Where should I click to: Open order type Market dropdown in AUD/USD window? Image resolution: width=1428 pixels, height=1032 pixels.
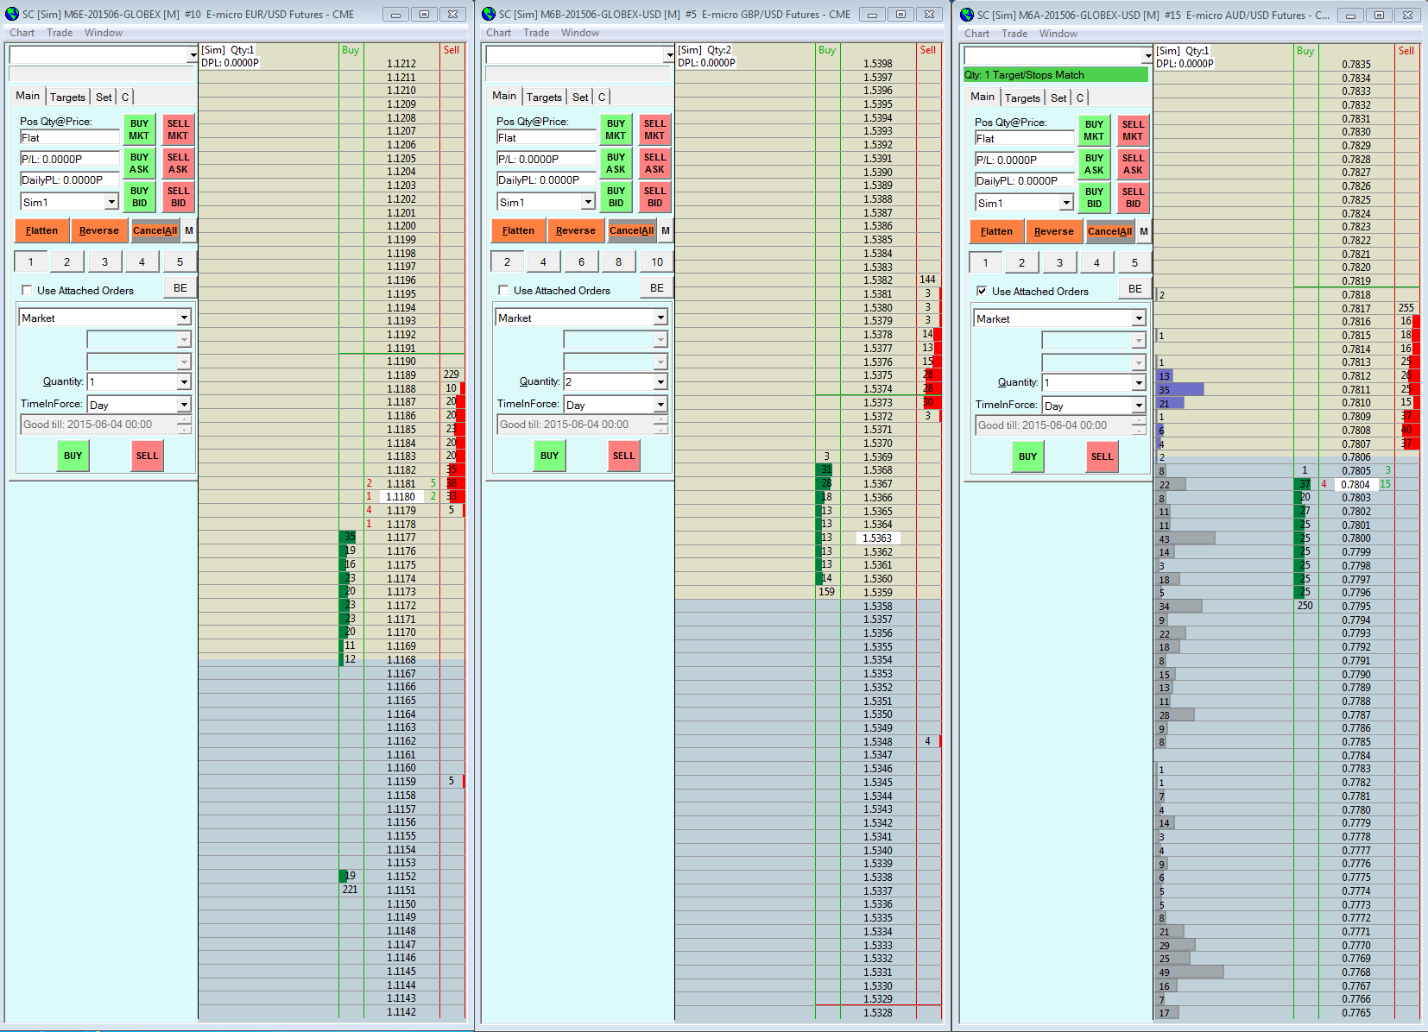pyautogui.click(x=1139, y=319)
